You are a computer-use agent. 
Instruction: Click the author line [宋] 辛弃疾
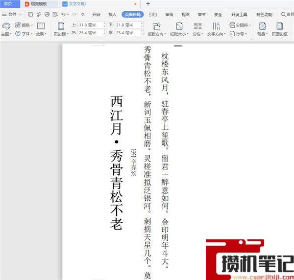coord(133,163)
